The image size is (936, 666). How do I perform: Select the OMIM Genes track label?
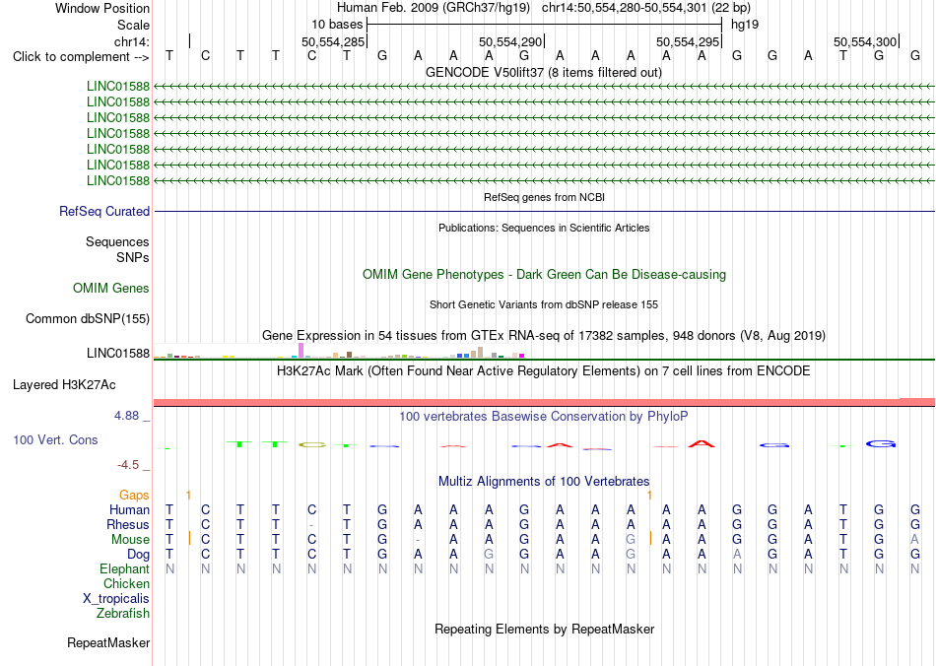pos(111,289)
